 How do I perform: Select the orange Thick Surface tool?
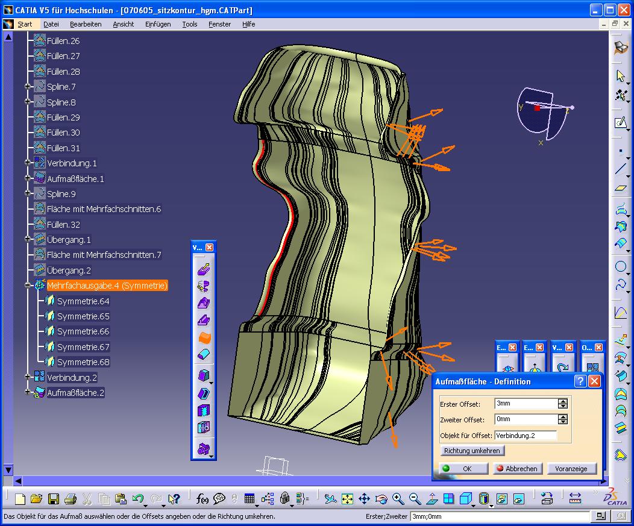[x=204, y=337]
